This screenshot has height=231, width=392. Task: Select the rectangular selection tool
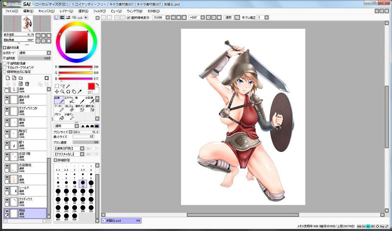pyautogui.click(x=57, y=86)
